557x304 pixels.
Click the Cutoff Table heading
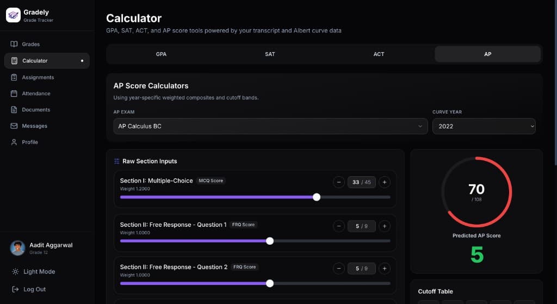[436, 291]
